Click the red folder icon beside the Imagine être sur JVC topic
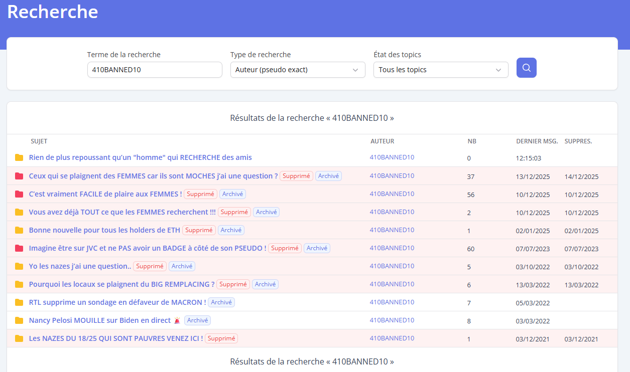This screenshot has width=630, height=372. [x=19, y=248]
